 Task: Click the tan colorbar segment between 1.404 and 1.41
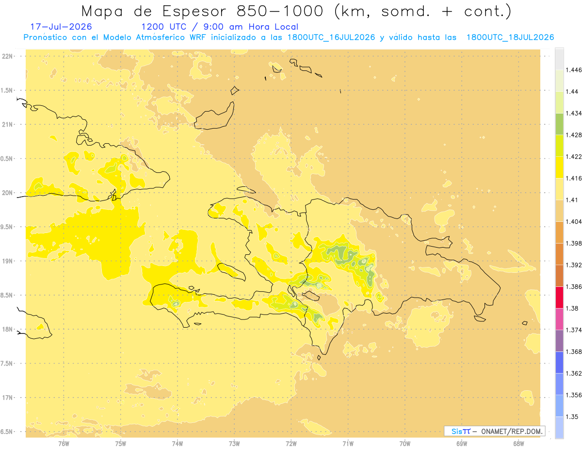559,211
